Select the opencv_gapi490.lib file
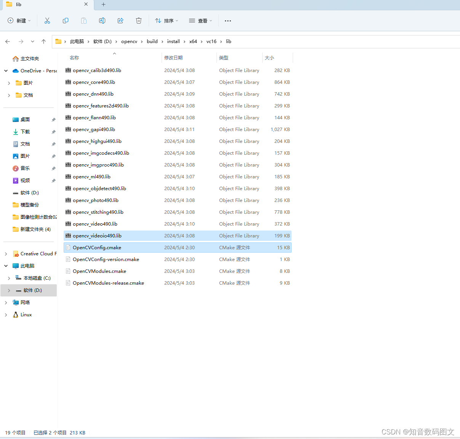The width and height of the screenshot is (460, 439). pos(178,130)
